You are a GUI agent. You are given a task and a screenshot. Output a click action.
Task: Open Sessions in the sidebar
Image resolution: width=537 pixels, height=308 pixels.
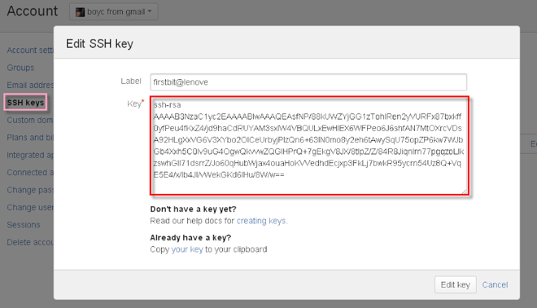[23, 225]
